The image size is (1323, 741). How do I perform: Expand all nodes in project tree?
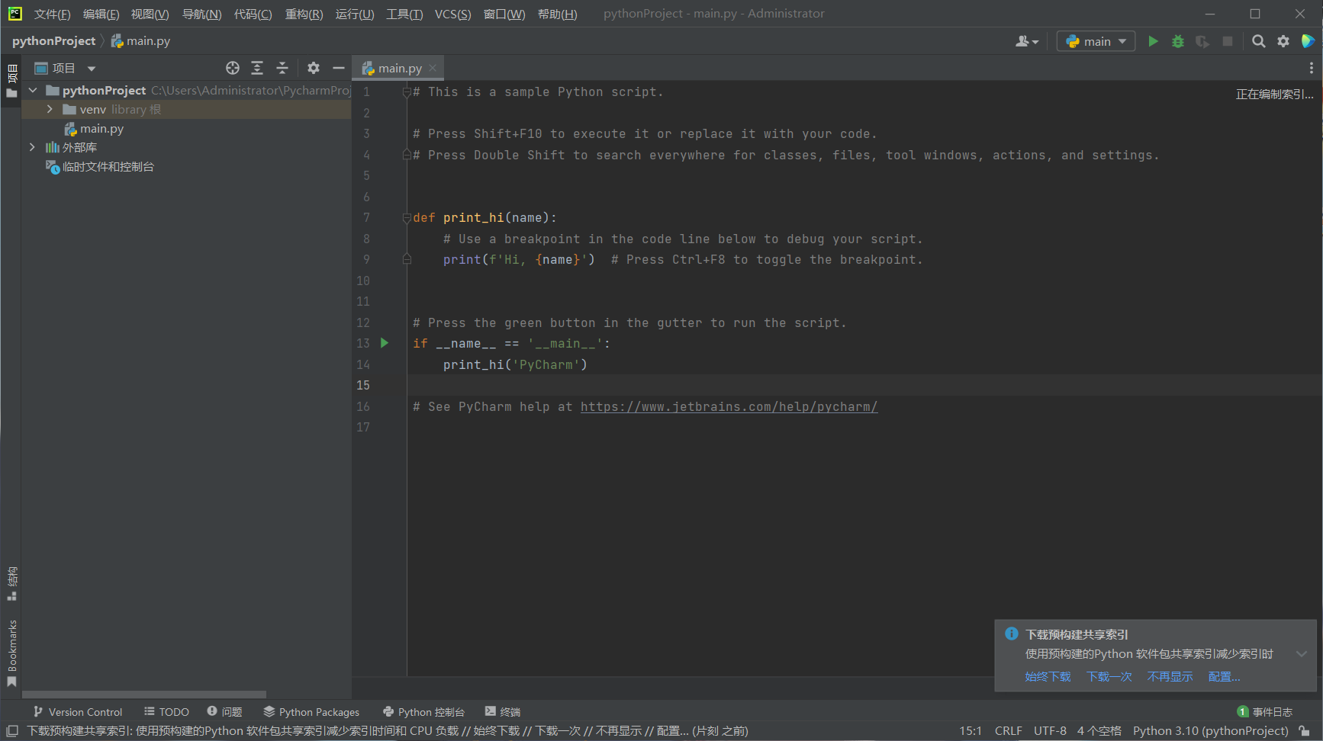point(257,68)
